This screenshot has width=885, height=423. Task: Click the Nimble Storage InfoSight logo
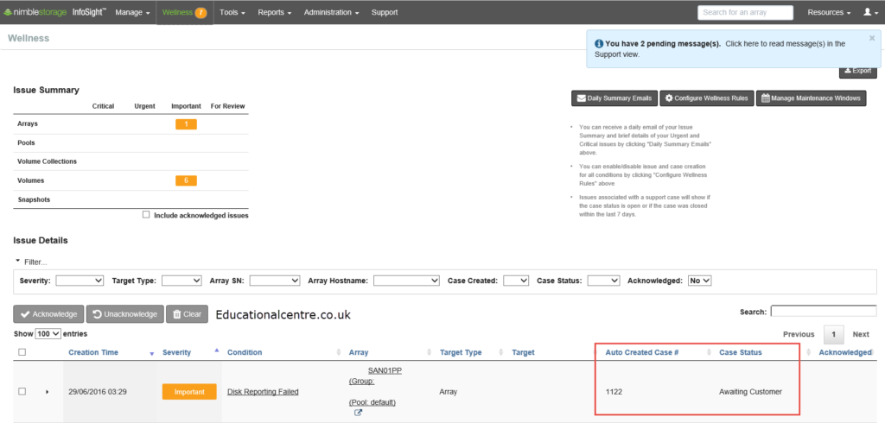coord(54,12)
